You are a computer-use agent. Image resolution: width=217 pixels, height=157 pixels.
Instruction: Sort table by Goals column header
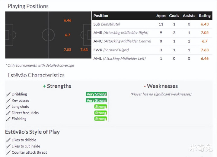[174, 16]
